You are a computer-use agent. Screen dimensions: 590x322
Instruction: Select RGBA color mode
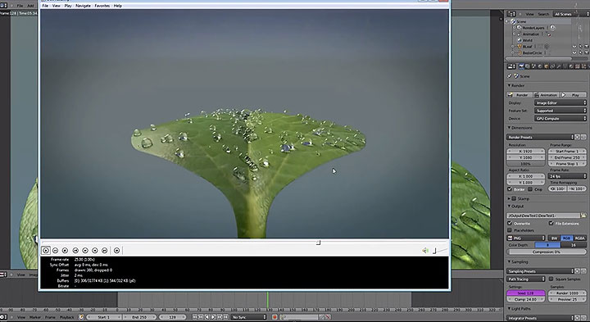pos(580,238)
